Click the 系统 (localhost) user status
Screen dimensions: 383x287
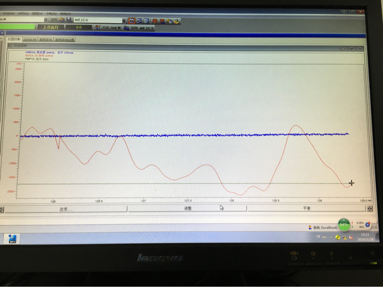pyautogui.click(x=322, y=227)
